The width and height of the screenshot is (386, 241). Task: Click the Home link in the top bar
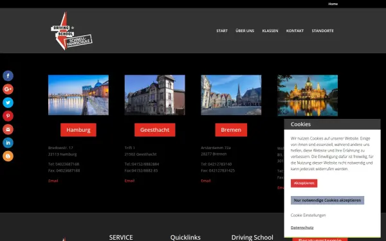click(333, 4)
